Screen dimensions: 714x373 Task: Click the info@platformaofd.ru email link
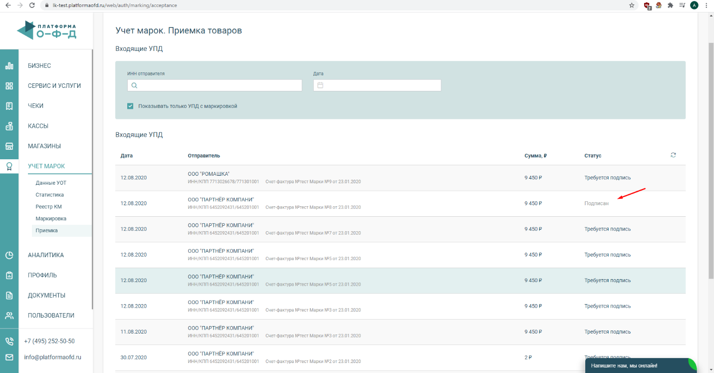52,358
